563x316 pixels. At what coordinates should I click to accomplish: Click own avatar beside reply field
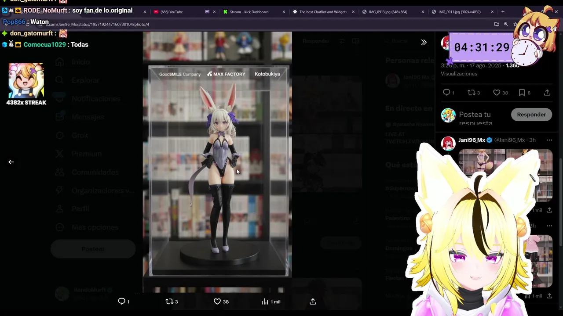point(448,115)
